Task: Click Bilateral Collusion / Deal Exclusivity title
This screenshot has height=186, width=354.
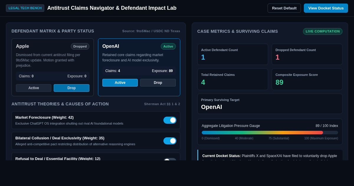Action: pos(60,138)
